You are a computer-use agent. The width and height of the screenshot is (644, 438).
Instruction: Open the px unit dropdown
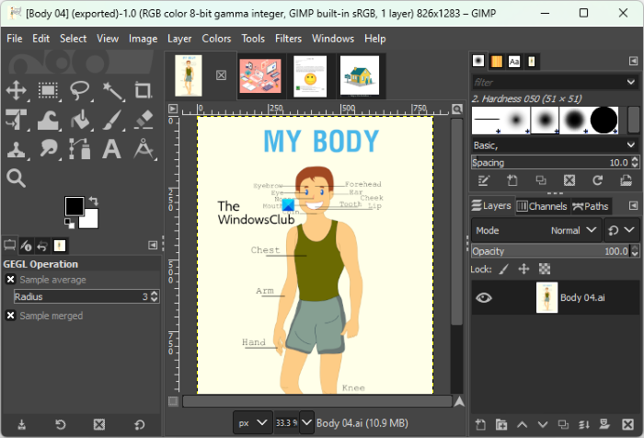point(253,422)
